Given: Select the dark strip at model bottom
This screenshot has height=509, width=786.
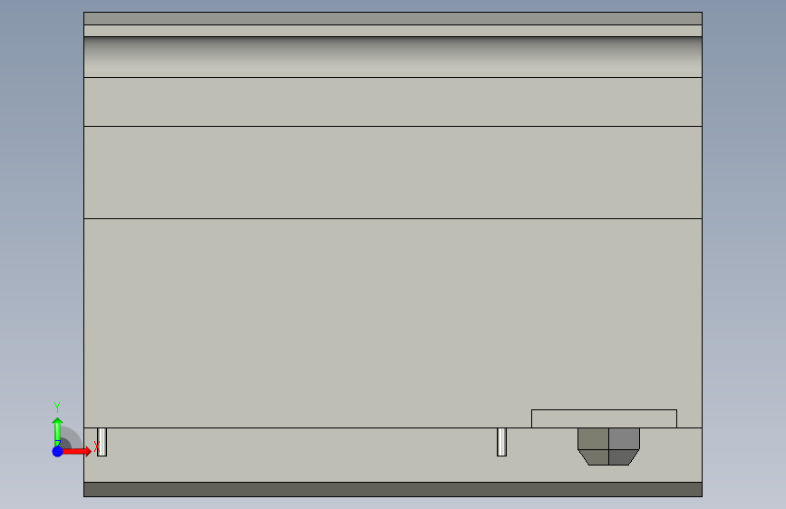Looking at the screenshot, I should point(393,489).
